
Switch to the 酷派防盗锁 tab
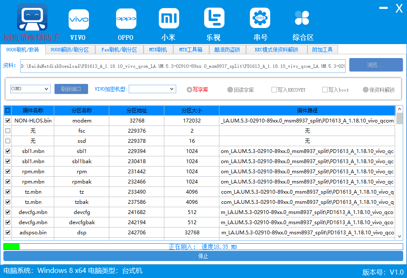click(227, 50)
